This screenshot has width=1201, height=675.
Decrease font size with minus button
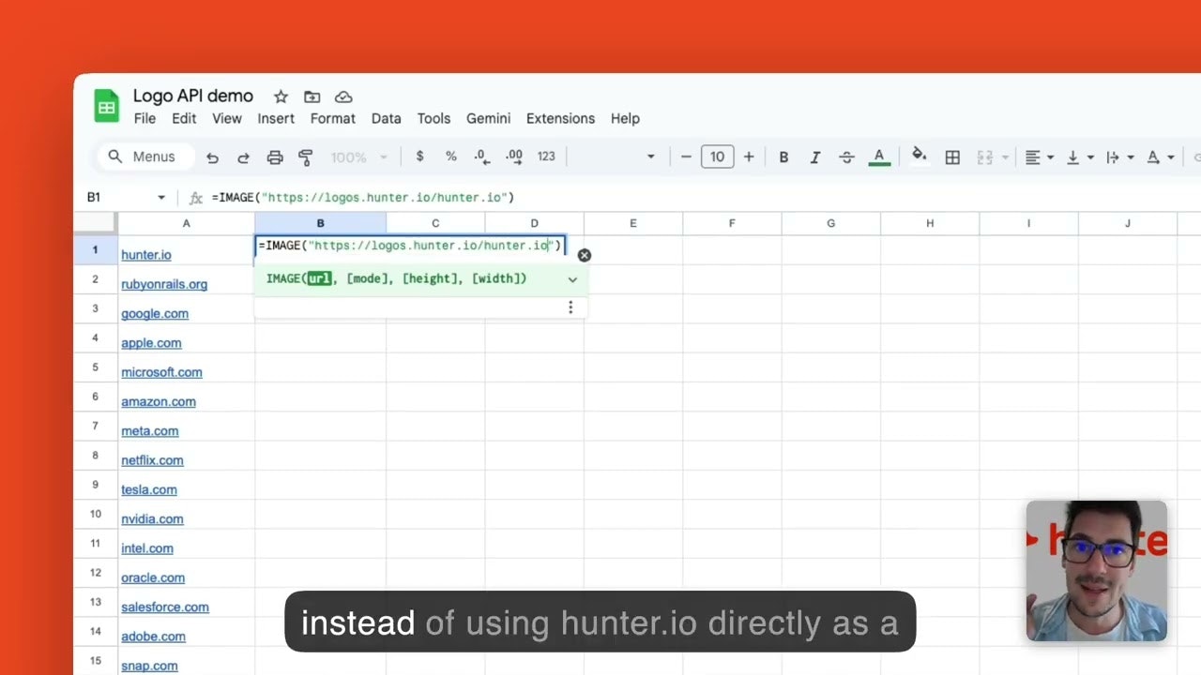pyautogui.click(x=686, y=157)
